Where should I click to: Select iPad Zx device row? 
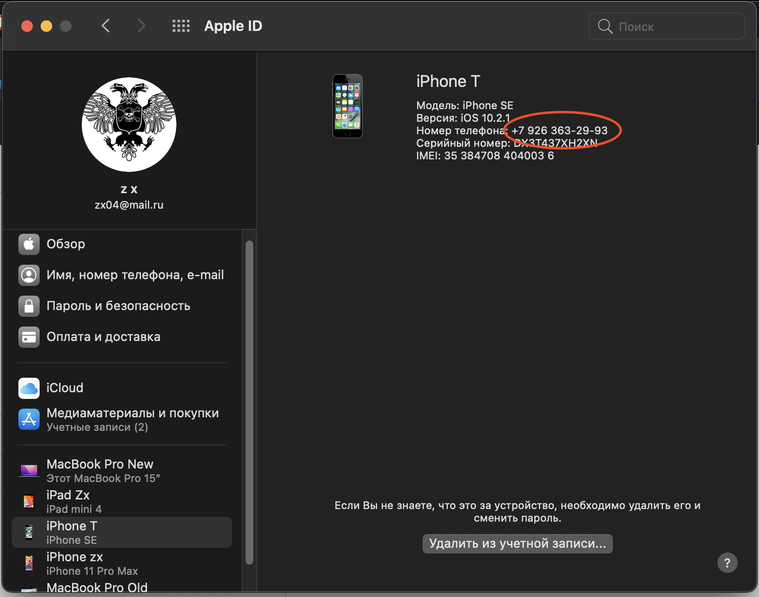(122, 501)
